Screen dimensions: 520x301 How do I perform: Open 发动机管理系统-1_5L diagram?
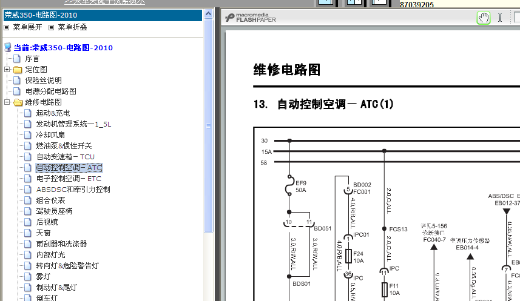(x=73, y=124)
